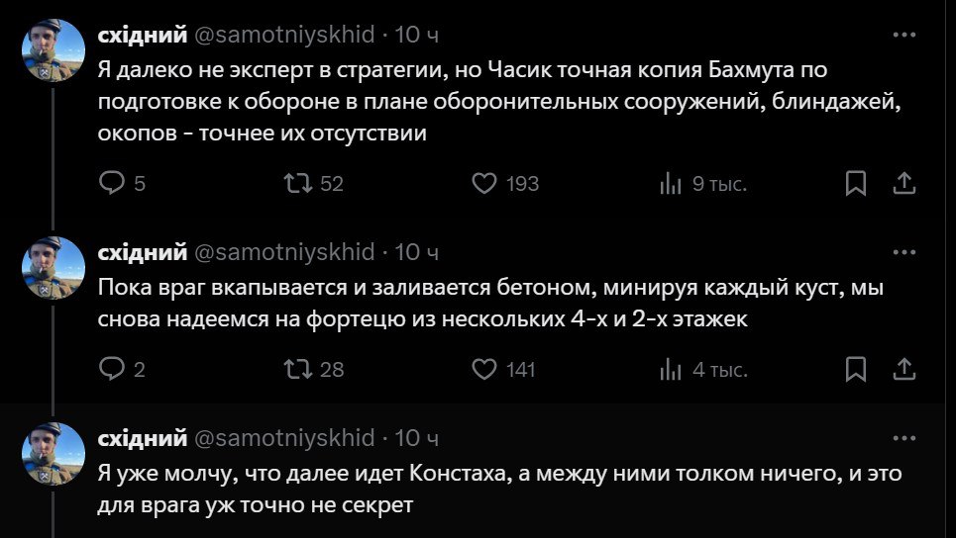The height and width of the screenshot is (538, 956).
Task: Reply to the tweet with 2 replies
Action: coord(114,370)
